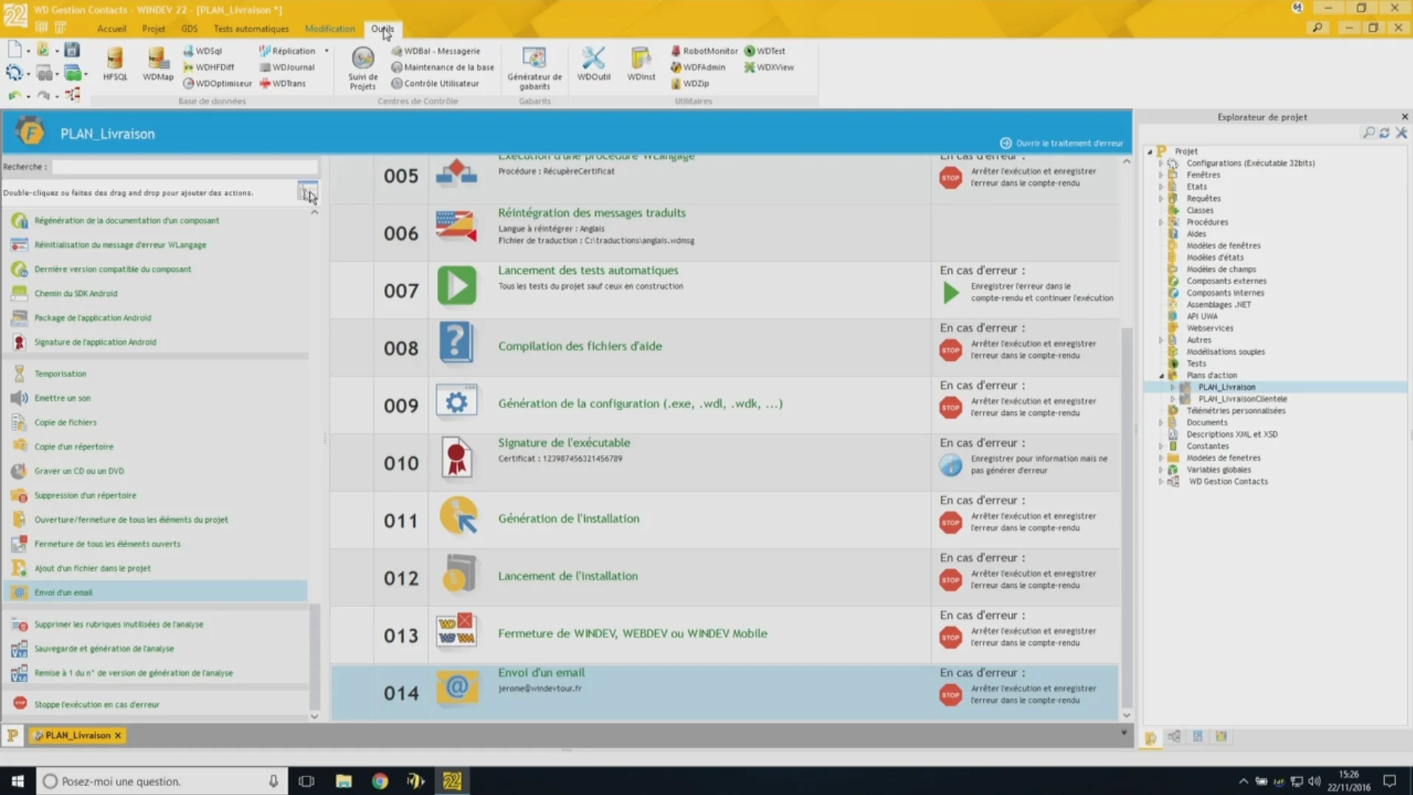Switch to the Projet ribbon tab
1413x795 pixels.
pyautogui.click(x=153, y=29)
